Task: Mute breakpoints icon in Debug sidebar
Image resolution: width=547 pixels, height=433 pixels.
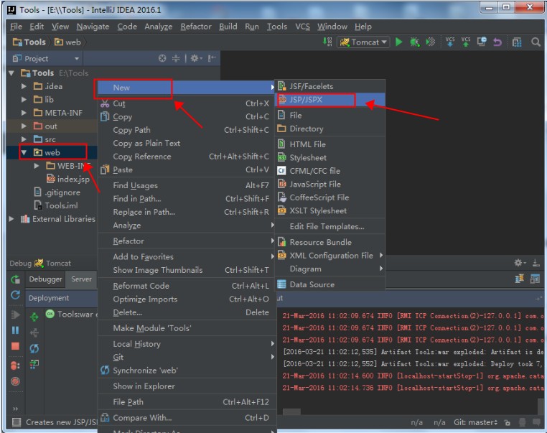Action: (x=15, y=381)
